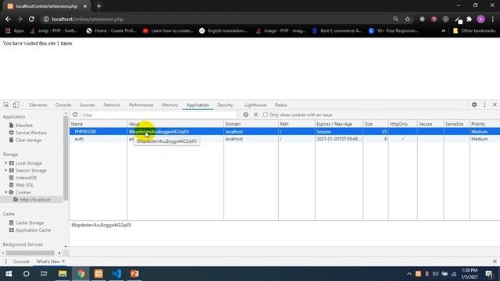Viewport: 500px width, 281px height.
Task: Select Web SQL in the sidebar
Action: 24,185
